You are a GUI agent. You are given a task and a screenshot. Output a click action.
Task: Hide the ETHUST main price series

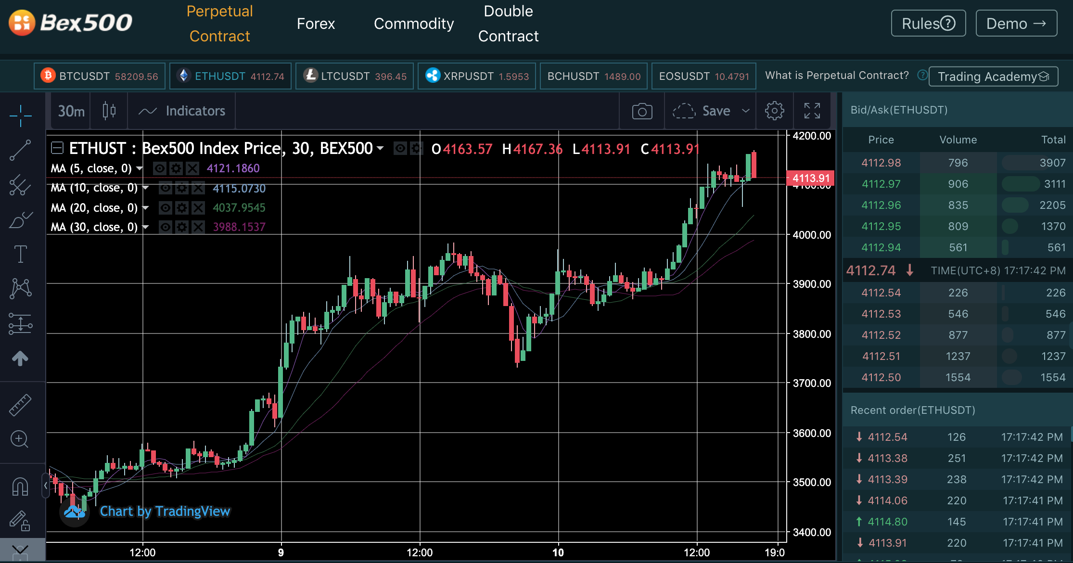(x=400, y=148)
